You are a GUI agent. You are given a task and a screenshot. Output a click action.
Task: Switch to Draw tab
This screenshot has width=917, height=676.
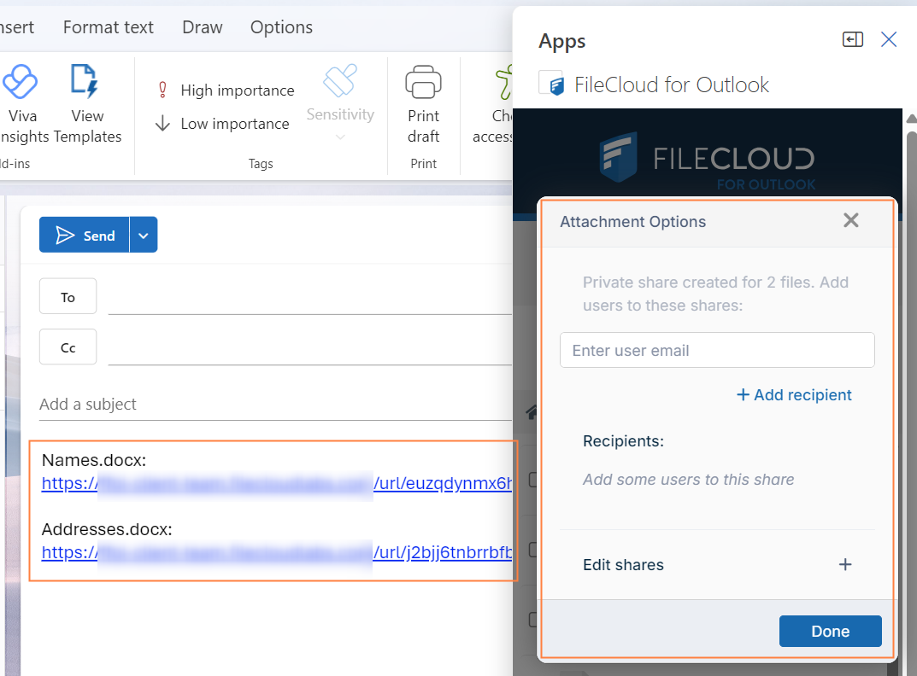pos(203,27)
